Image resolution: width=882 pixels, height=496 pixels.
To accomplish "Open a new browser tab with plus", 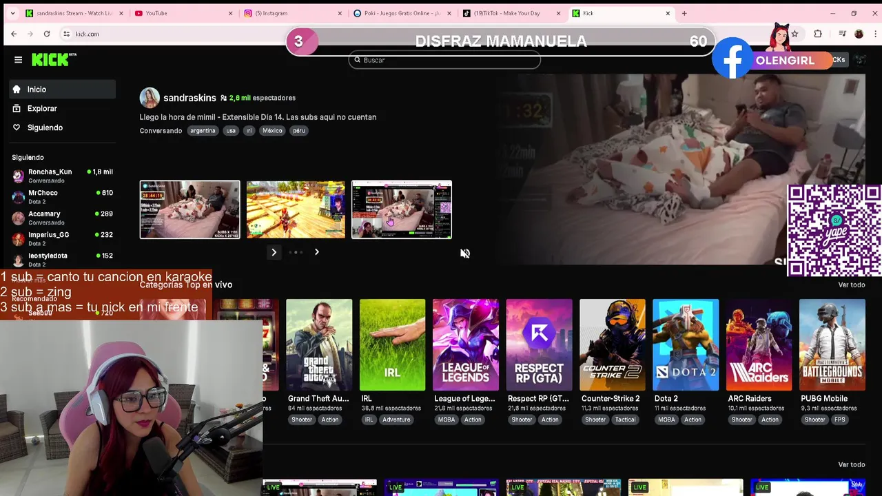I will [684, 13].
